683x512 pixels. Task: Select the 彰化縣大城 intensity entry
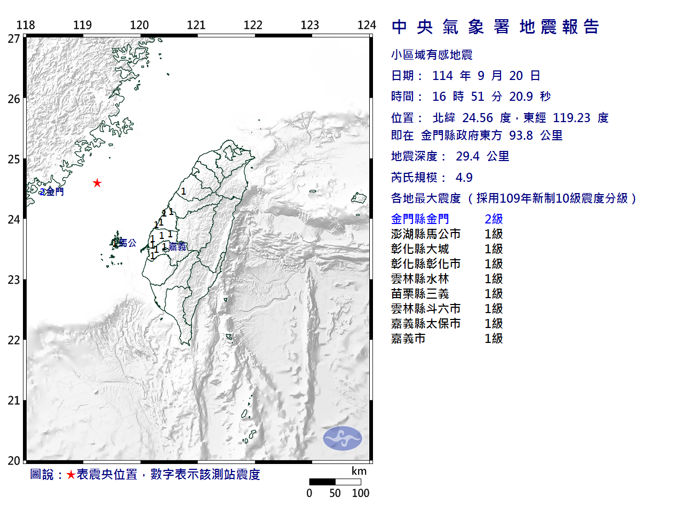[447, 249]
